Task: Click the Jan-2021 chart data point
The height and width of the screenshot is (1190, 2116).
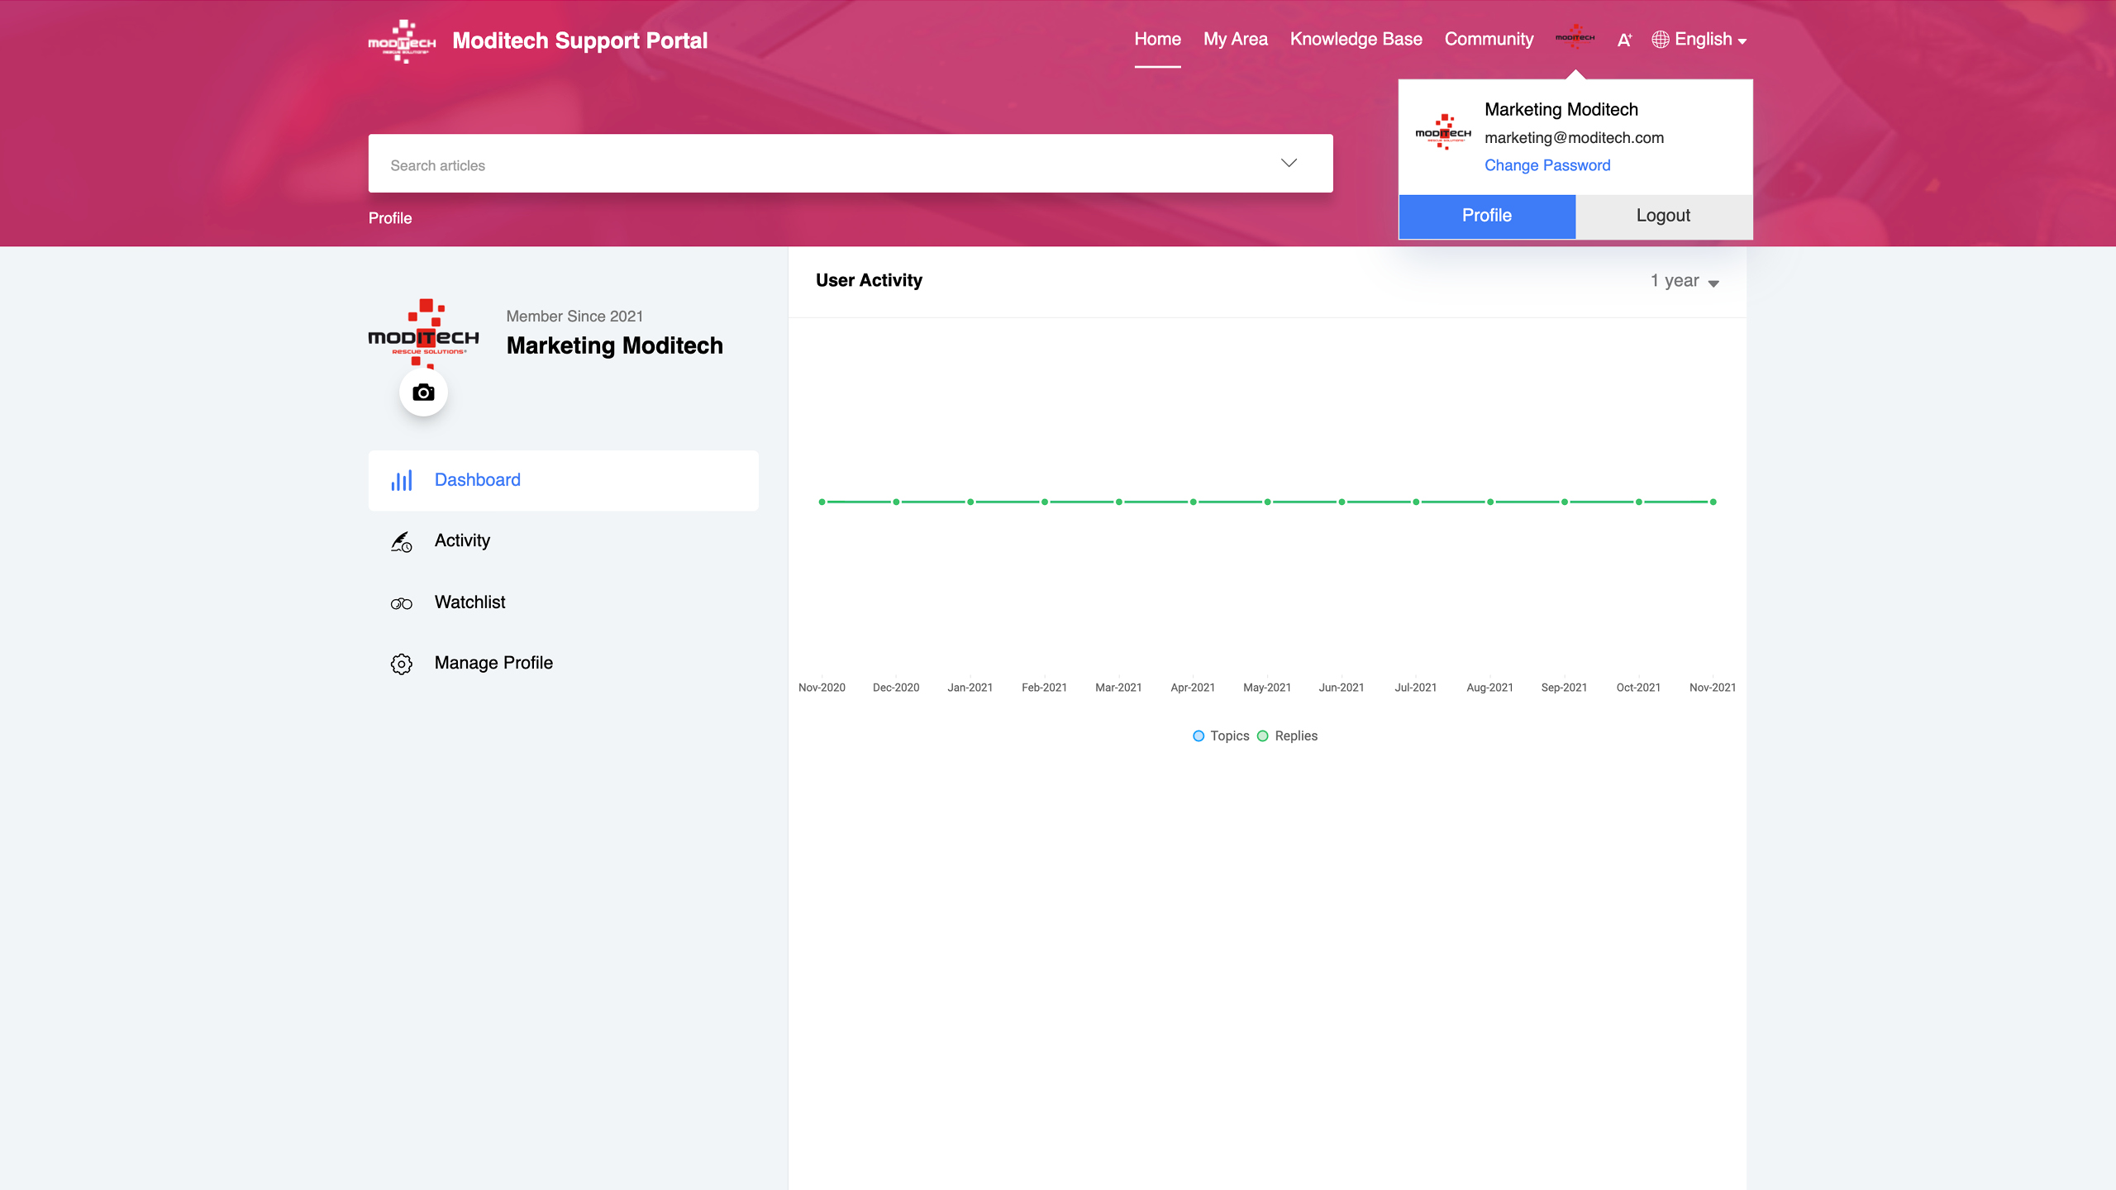Action: point(970,502)
